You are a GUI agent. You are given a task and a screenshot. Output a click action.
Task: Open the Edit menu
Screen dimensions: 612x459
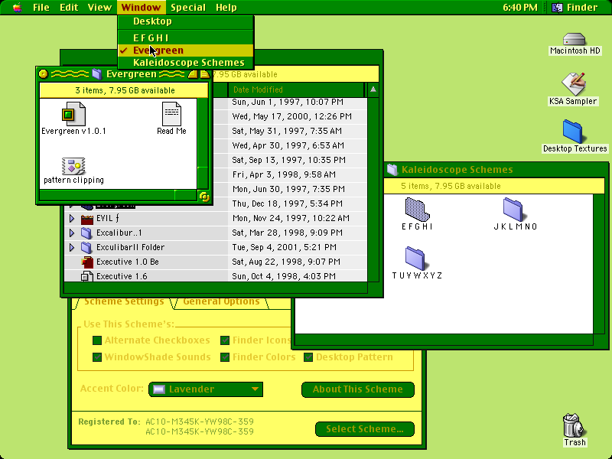click(x=69, y=8)
